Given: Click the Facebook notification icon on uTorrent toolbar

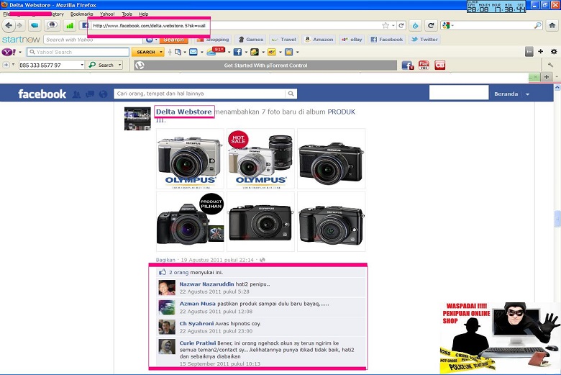Looking at the screenshot, I should tap(408, 65).
